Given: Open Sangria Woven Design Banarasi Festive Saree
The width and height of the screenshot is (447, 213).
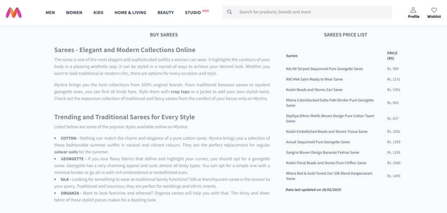Looking at the screenshot, I should click(323, 152).
